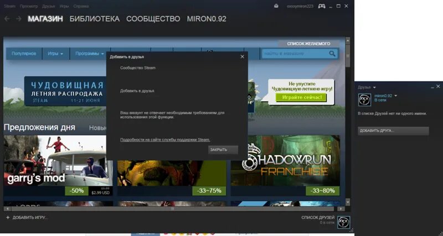Viewport: 443px width, 236px height.
Task: Open the 'Игры' menu in the menu bar
Action: [64, 6]
